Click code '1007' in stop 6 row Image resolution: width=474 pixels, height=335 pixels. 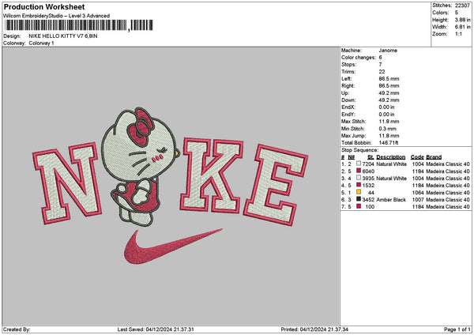pyautogui.click(x=418, y=200)
